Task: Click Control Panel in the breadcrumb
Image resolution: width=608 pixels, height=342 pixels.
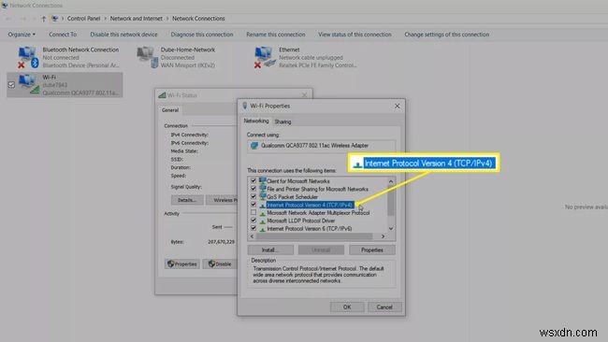Action: 84,19
